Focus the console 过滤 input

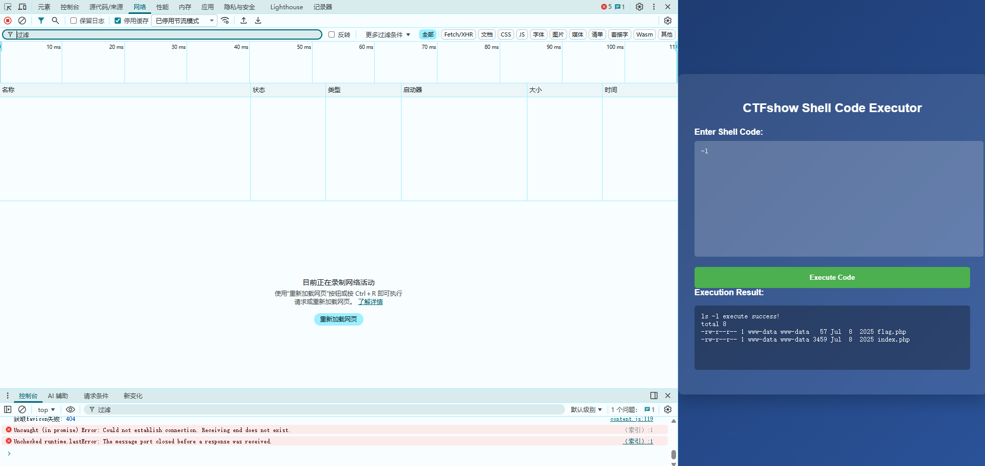point(325,409)
